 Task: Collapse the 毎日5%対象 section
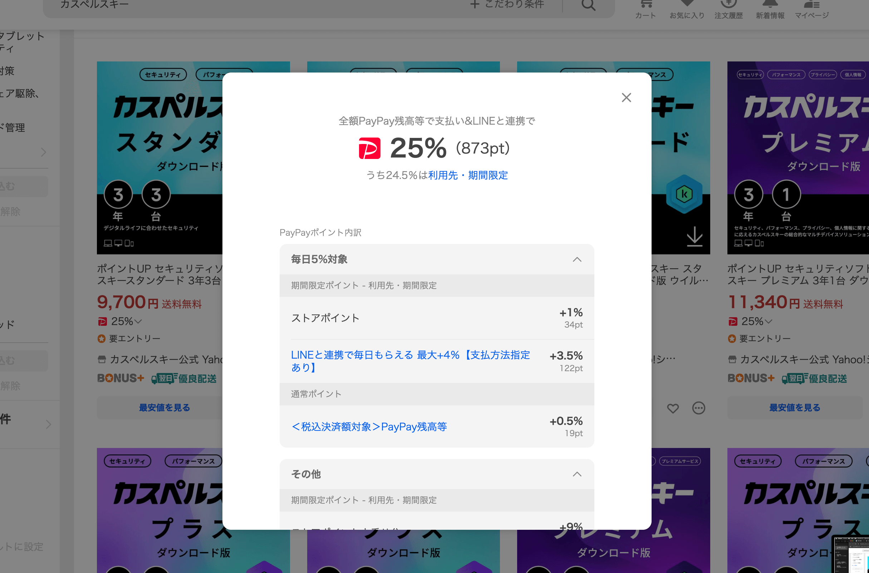[577, 259]
